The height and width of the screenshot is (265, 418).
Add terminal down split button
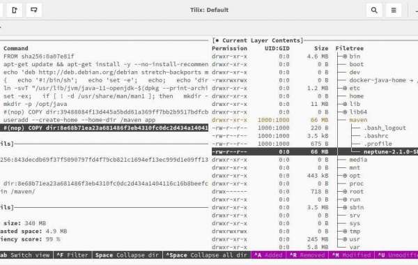(x=34, y=10)
